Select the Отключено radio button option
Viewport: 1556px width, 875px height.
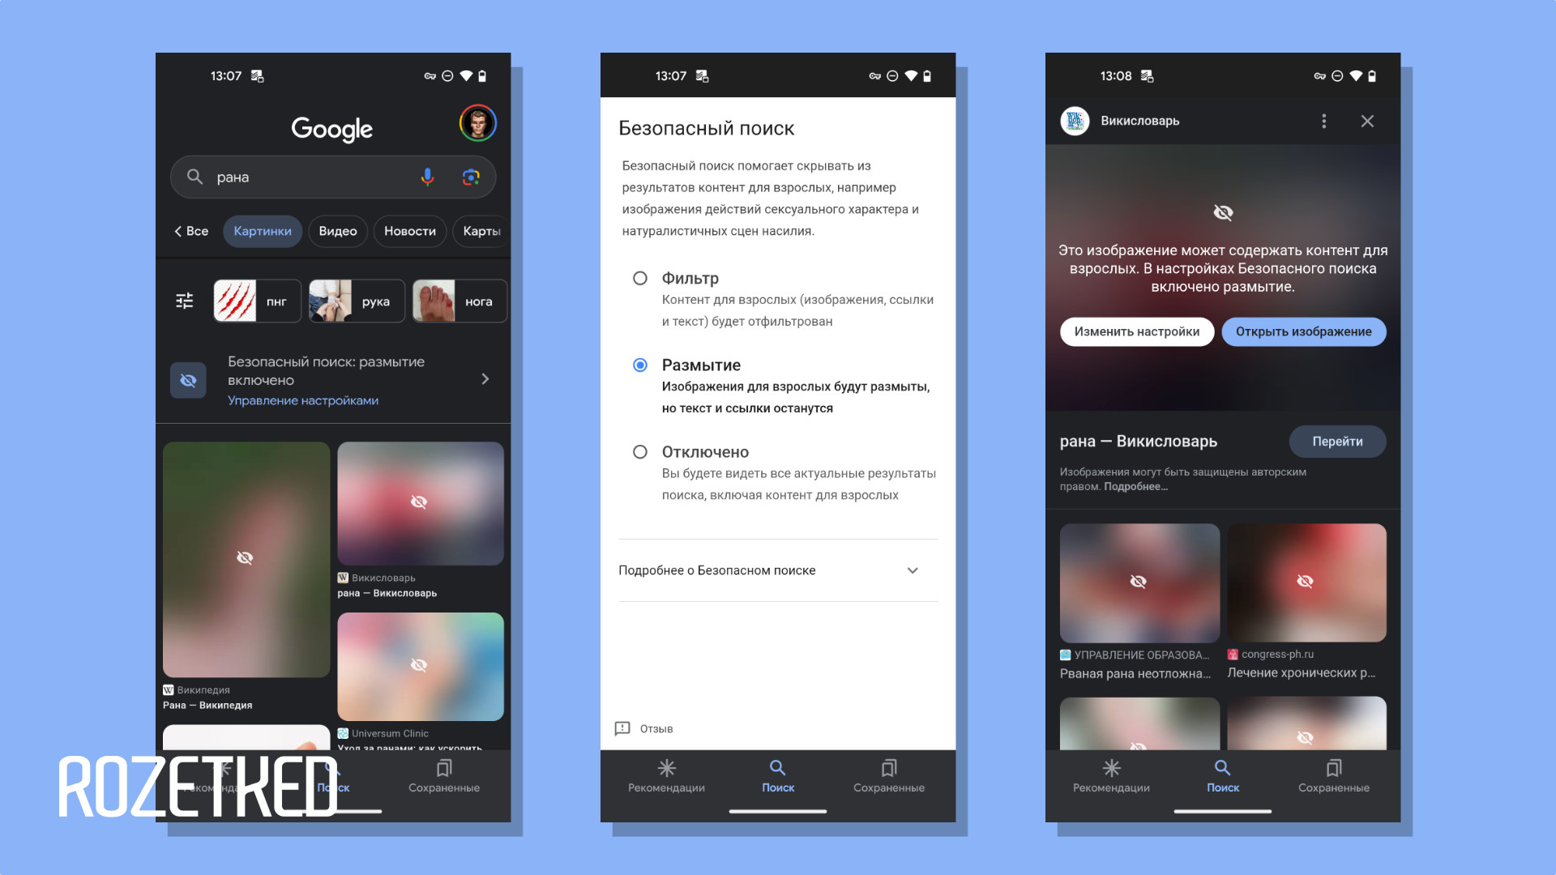click(x=637, y=450)
